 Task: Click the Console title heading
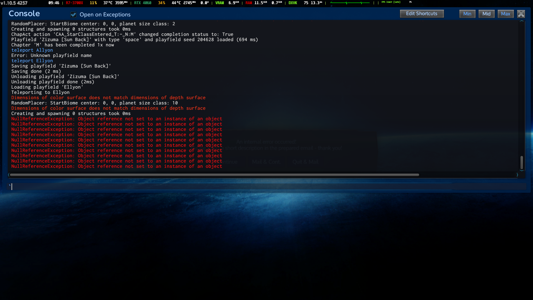[24, 14]
